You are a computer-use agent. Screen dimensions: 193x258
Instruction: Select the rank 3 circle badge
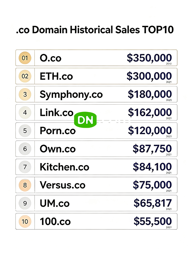25,94
